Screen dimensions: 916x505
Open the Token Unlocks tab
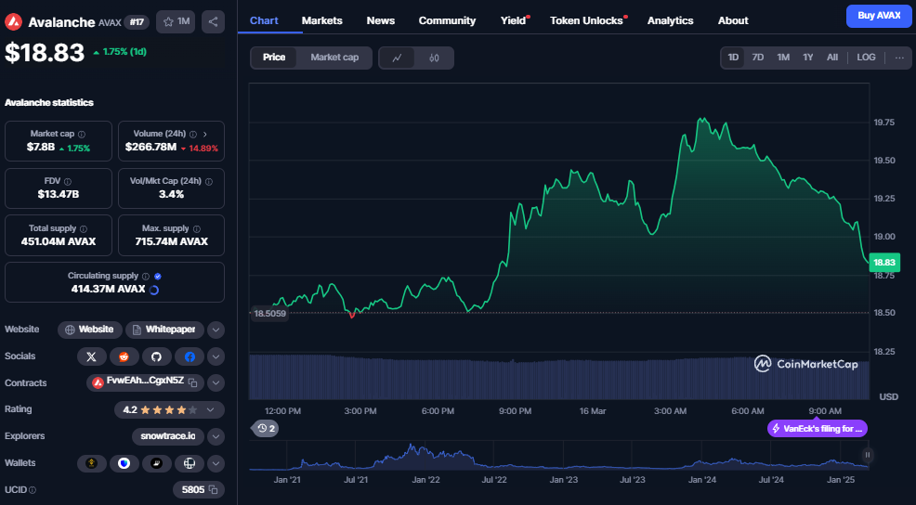click(586, 20)
